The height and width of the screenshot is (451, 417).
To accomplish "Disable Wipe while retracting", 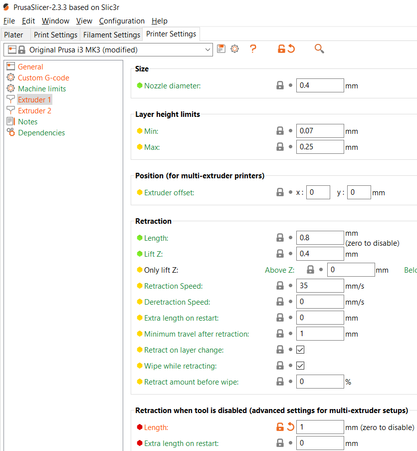I will click(300, 365).
